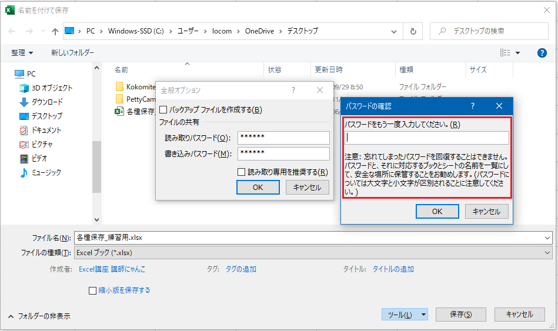Open ビデオ in sidebar
558x331 pixels.
34,158
